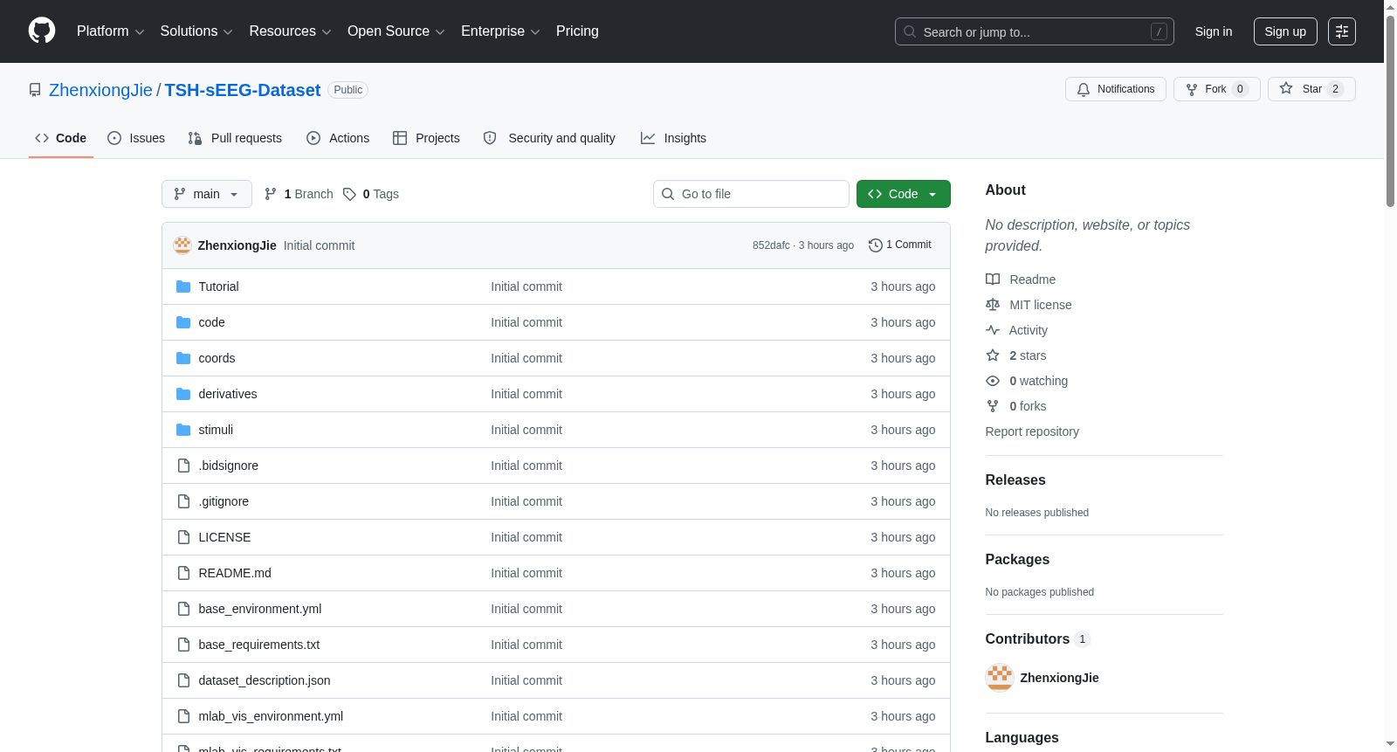Image resolution: width=1397 pixels, height=752 pixels.
Task: Expand the Resources menu
Action: click(290, 31)
